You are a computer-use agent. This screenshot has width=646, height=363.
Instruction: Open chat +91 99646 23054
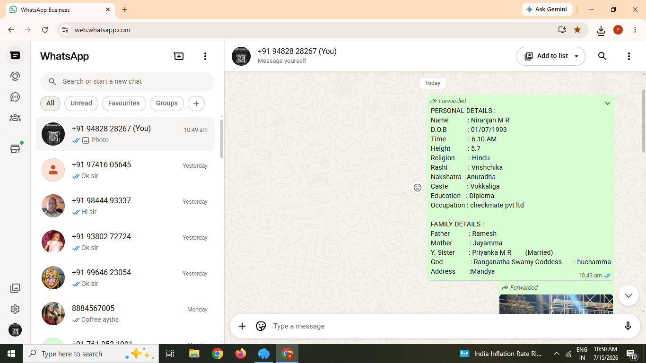click(125, 278)
